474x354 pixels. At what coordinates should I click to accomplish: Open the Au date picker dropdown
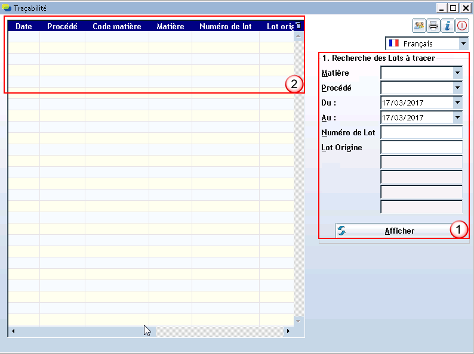(x=457, y=117)
